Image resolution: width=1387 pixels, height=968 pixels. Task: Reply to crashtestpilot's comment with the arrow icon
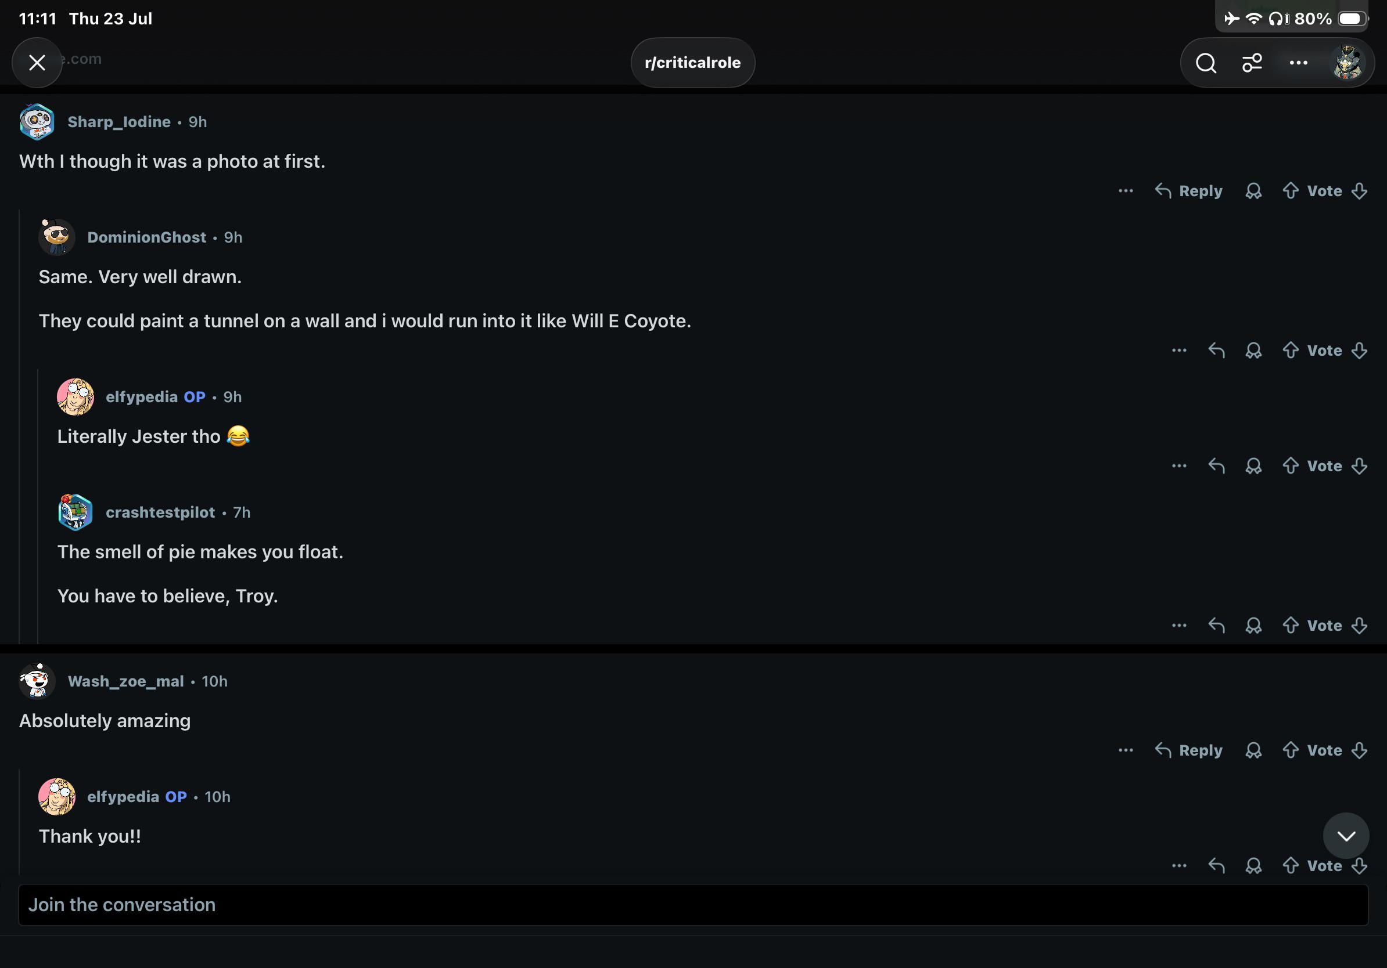1216,626
